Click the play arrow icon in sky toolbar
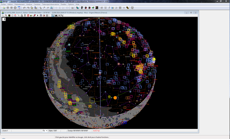 tap(38, 15)
